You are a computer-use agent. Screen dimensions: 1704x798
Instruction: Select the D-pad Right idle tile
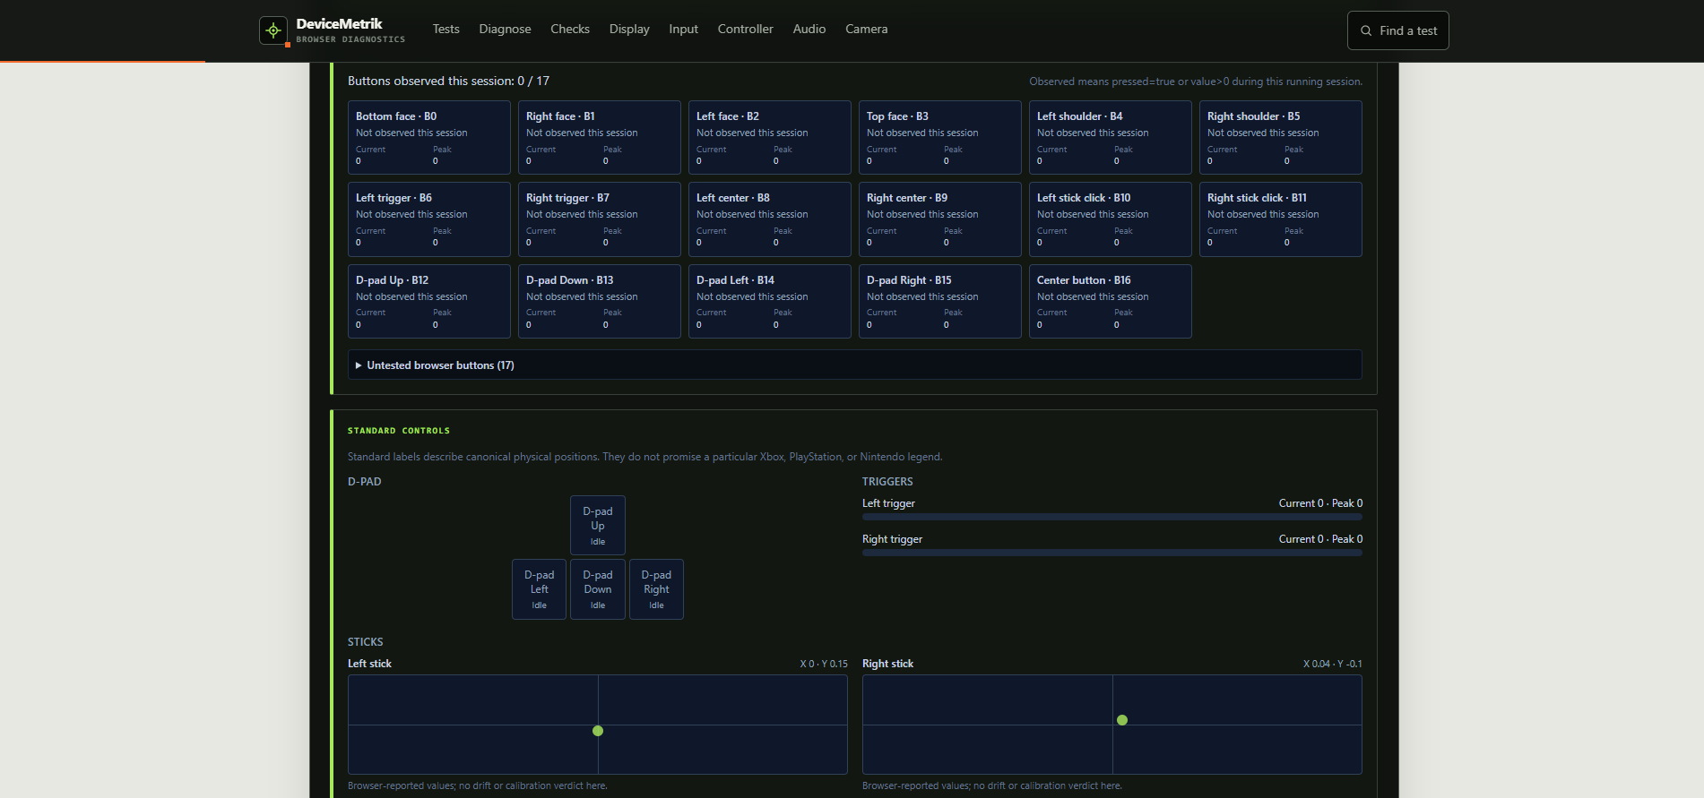[656, 589]
